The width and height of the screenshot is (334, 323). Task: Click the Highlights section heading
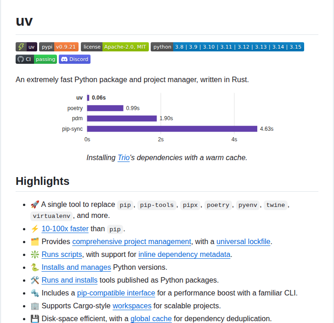coord(42,181)
